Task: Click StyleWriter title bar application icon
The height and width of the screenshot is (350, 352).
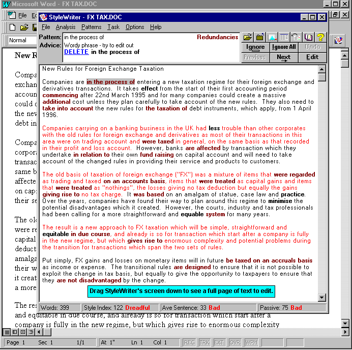Action: click(x=43, y=17)
